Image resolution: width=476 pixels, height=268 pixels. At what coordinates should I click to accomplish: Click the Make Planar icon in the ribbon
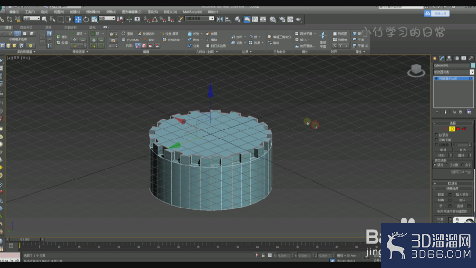[323, 40]
